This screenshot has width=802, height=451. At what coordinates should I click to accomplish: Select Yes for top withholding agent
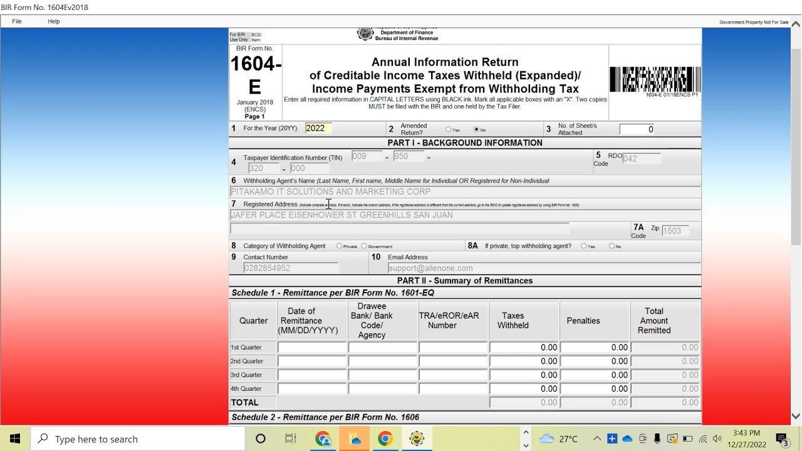tap(584, 246)
